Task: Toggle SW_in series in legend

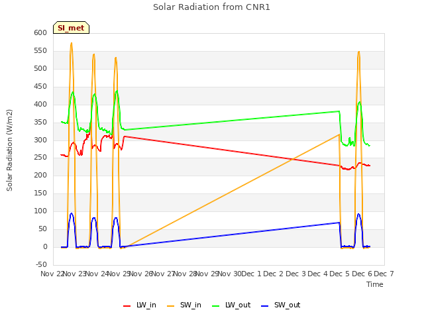Action: coord(184,305)
